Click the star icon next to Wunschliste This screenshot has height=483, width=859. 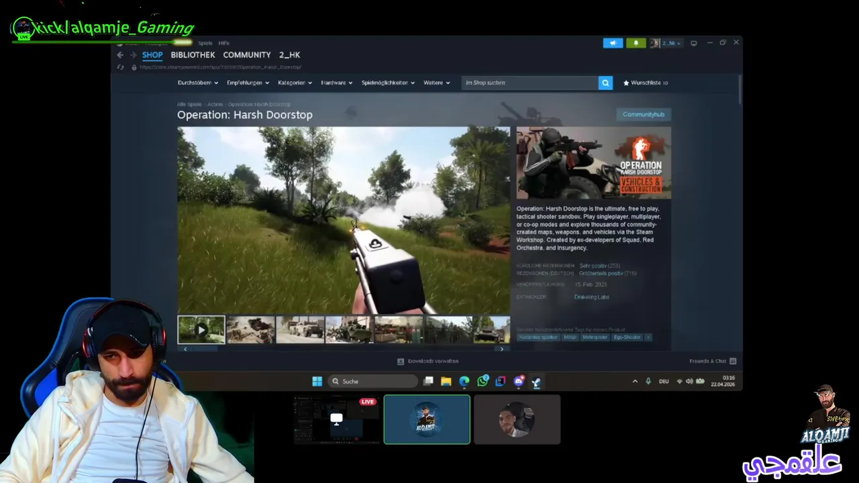[x=626, y=83]
